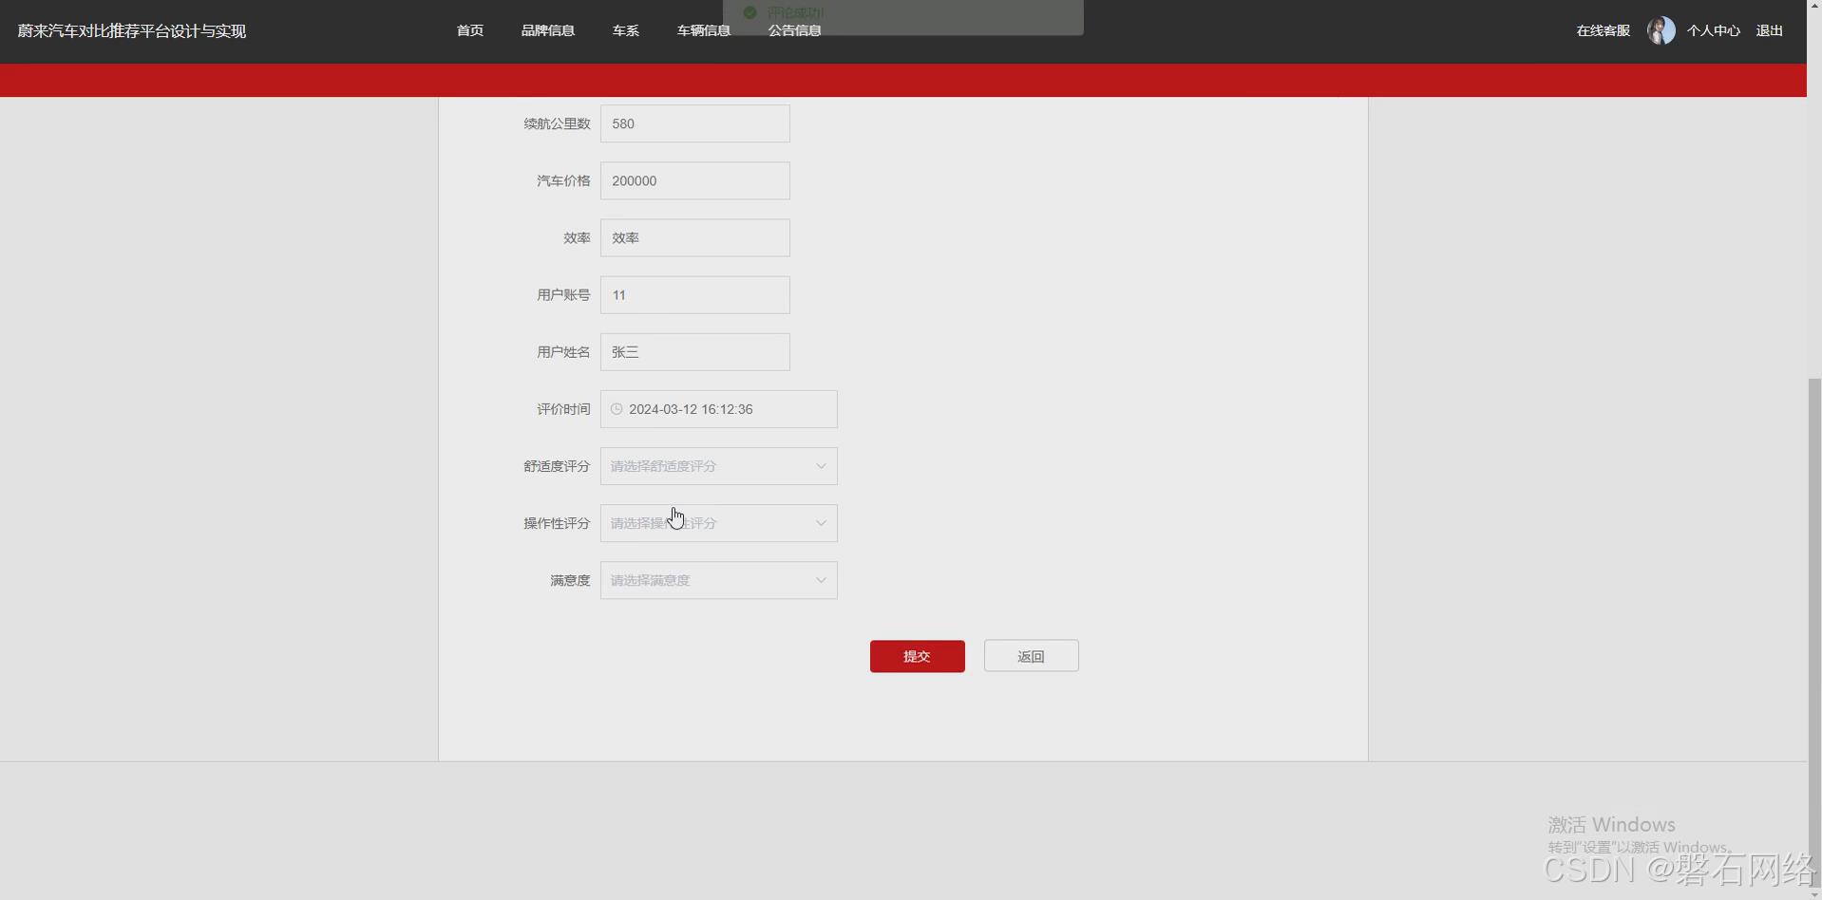Select 车系 from the navigation bar
This screenshot has height=900, width=1822.
(625, 29)
